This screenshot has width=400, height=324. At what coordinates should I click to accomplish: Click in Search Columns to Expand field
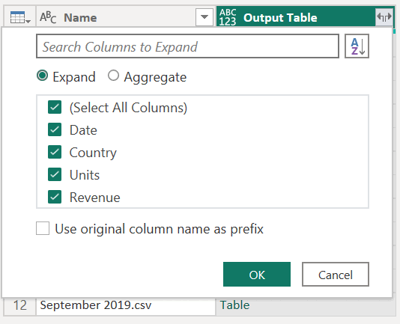click(x=187, y=46)
